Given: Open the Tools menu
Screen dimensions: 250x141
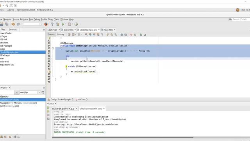Looking at the screenshot, I should [x=57, y=19].
